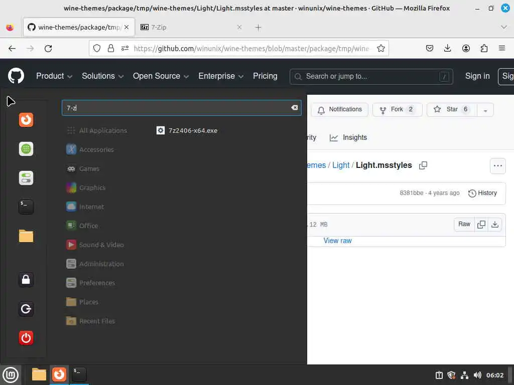
Task: Switch to the Insights tab
Action: tap(348, 137)
